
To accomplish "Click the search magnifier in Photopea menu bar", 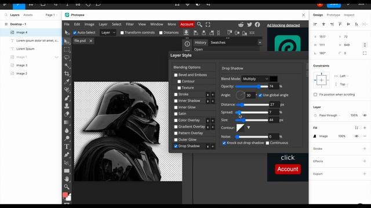I will [x=199, y=24].
